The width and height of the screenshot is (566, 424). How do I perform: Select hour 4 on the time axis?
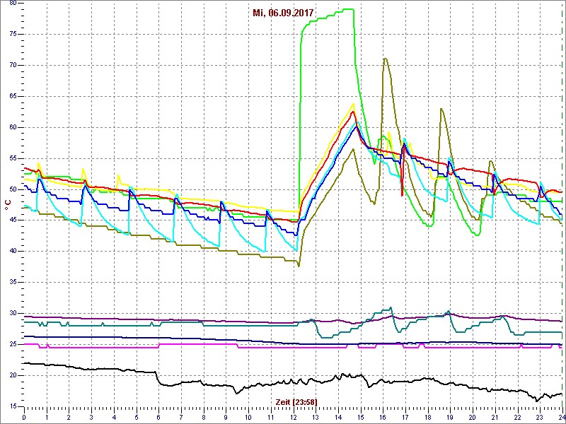tap(114, 417)
